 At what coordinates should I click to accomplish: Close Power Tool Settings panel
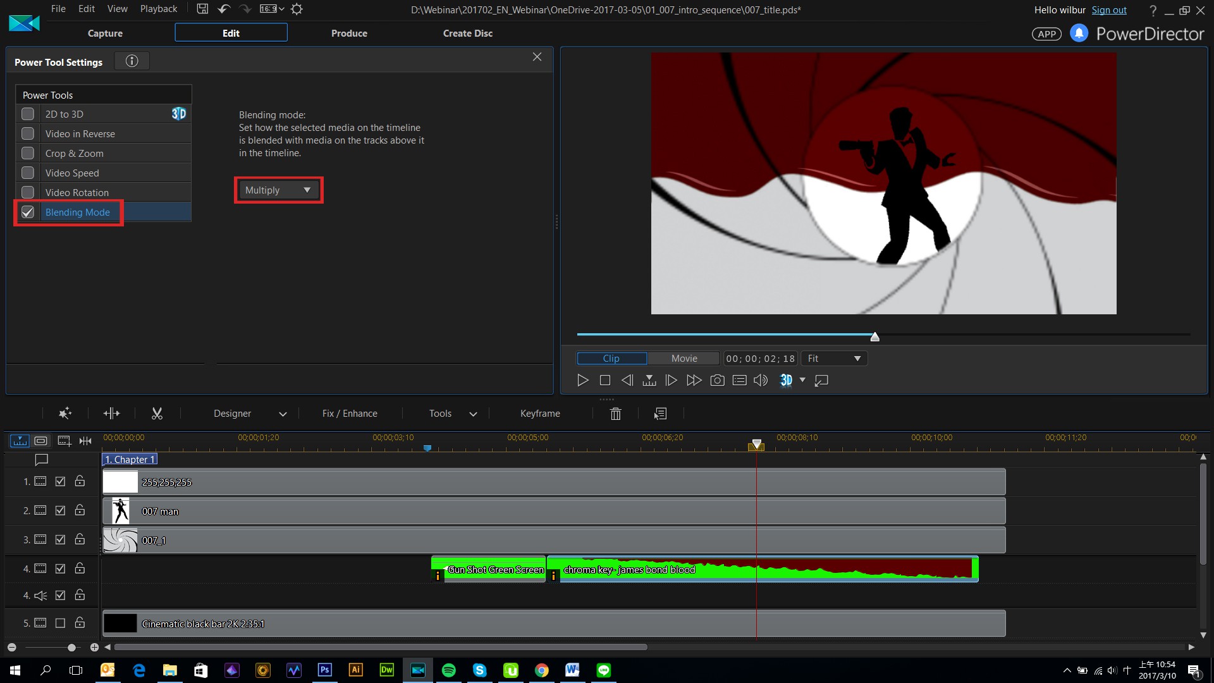537,57
